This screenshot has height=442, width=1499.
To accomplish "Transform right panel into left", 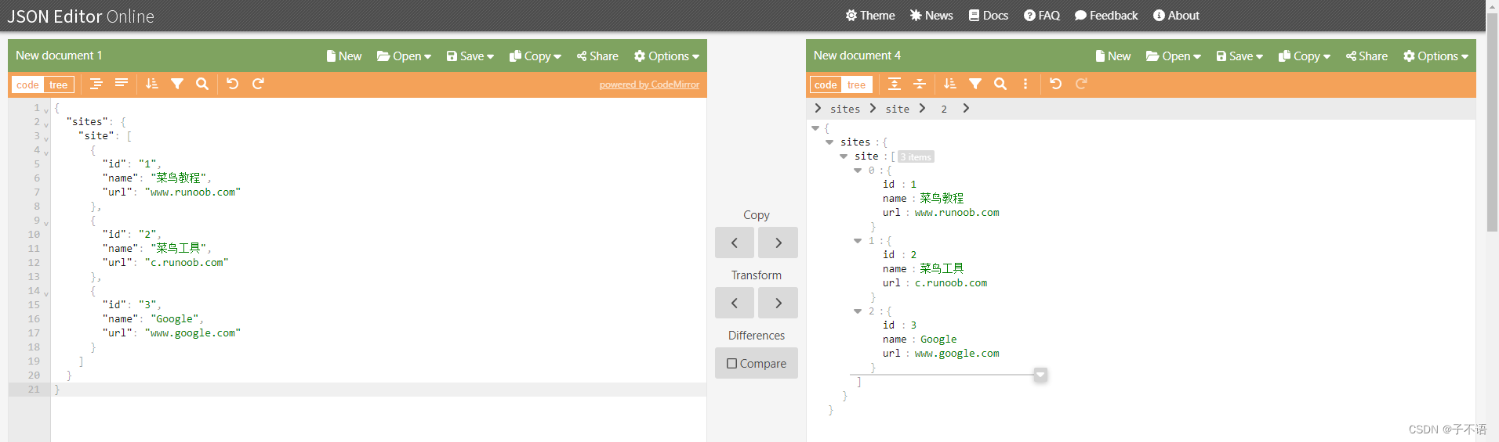I will click(x=735, y=303).
